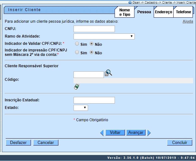Click the eraser icon below Código field

pyautogui.click(x=76, y=87)
